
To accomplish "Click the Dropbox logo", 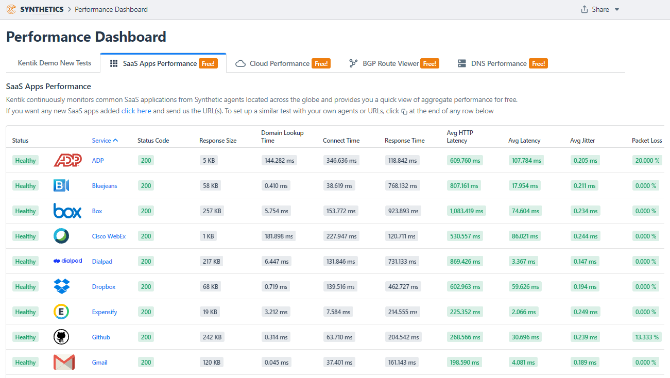I will (x=62, y=286).
